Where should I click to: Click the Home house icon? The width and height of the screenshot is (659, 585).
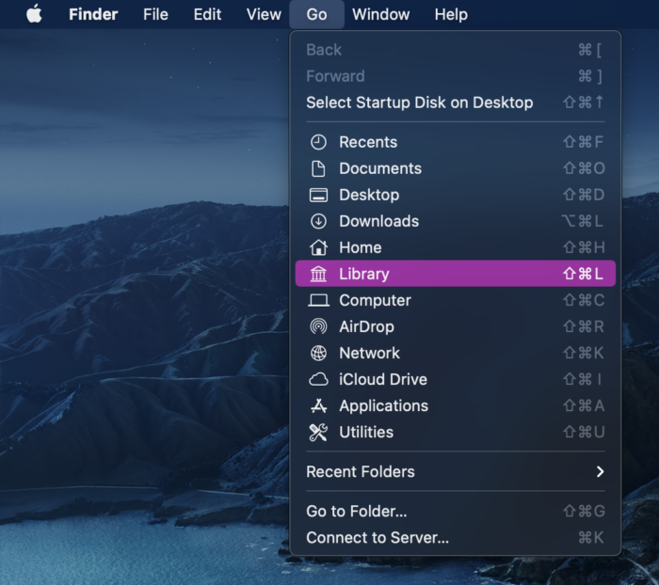318,247
